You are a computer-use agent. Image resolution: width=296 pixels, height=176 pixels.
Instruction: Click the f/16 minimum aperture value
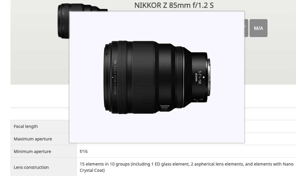(84, 151)
